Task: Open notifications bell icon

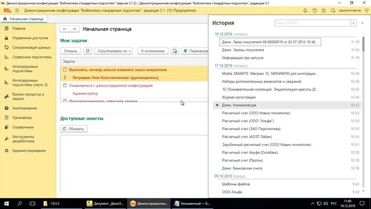Action: click(x=305, y=10)
